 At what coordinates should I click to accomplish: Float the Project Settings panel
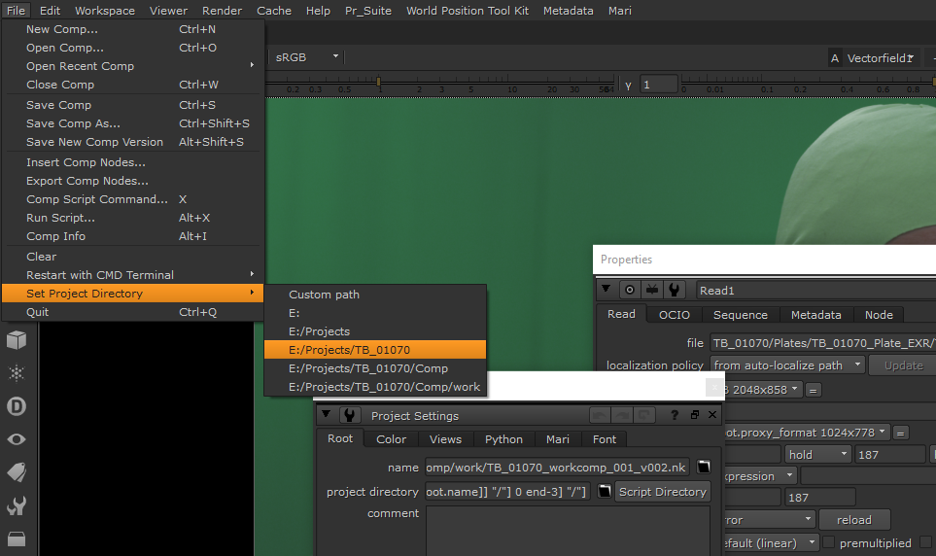click(x=695, y=416)
